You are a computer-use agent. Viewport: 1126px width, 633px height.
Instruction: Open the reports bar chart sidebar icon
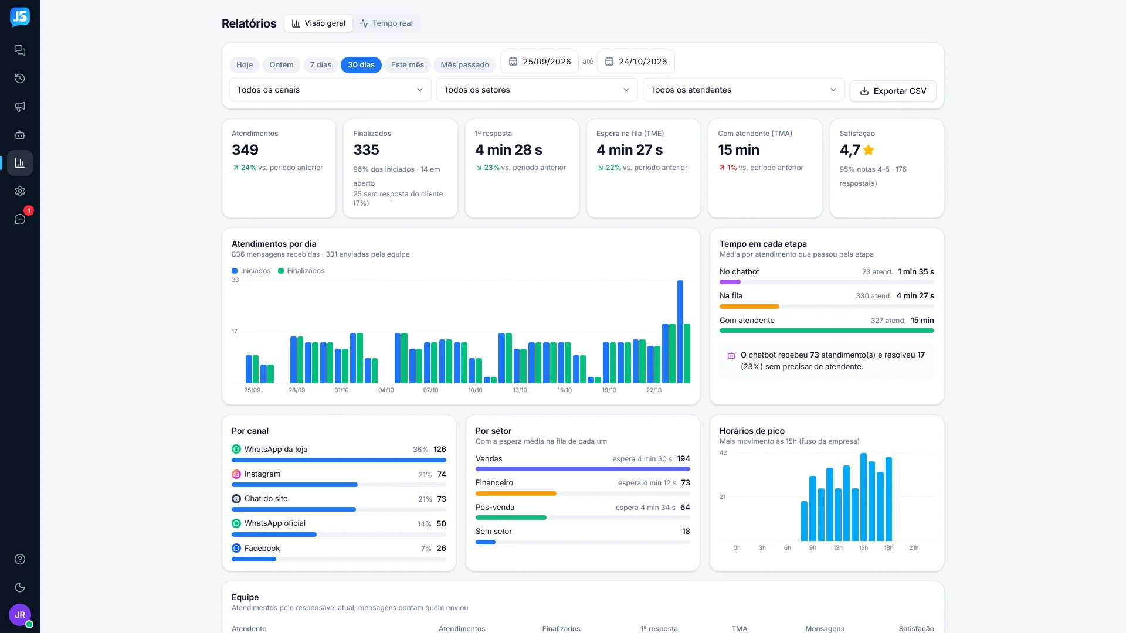pos(20,163)
